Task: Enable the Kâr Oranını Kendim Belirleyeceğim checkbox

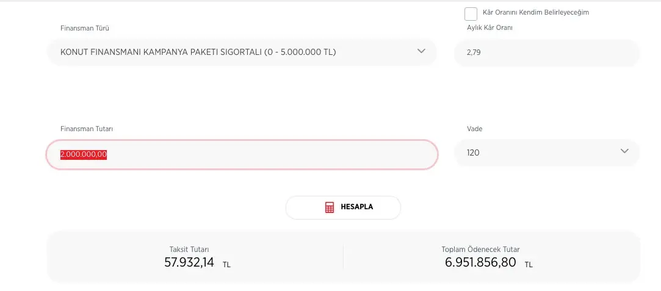Action: (471, 14)
